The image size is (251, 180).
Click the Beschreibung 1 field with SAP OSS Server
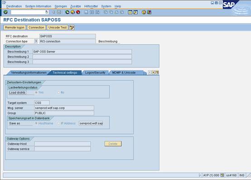82,52
